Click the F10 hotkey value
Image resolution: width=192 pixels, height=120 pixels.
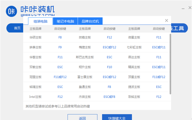[x=109, y=67]
